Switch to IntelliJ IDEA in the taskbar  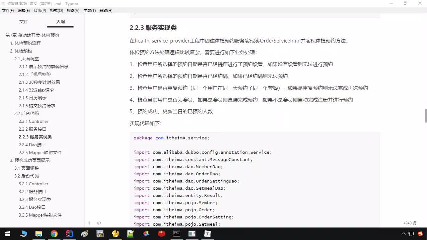point(69,234)
